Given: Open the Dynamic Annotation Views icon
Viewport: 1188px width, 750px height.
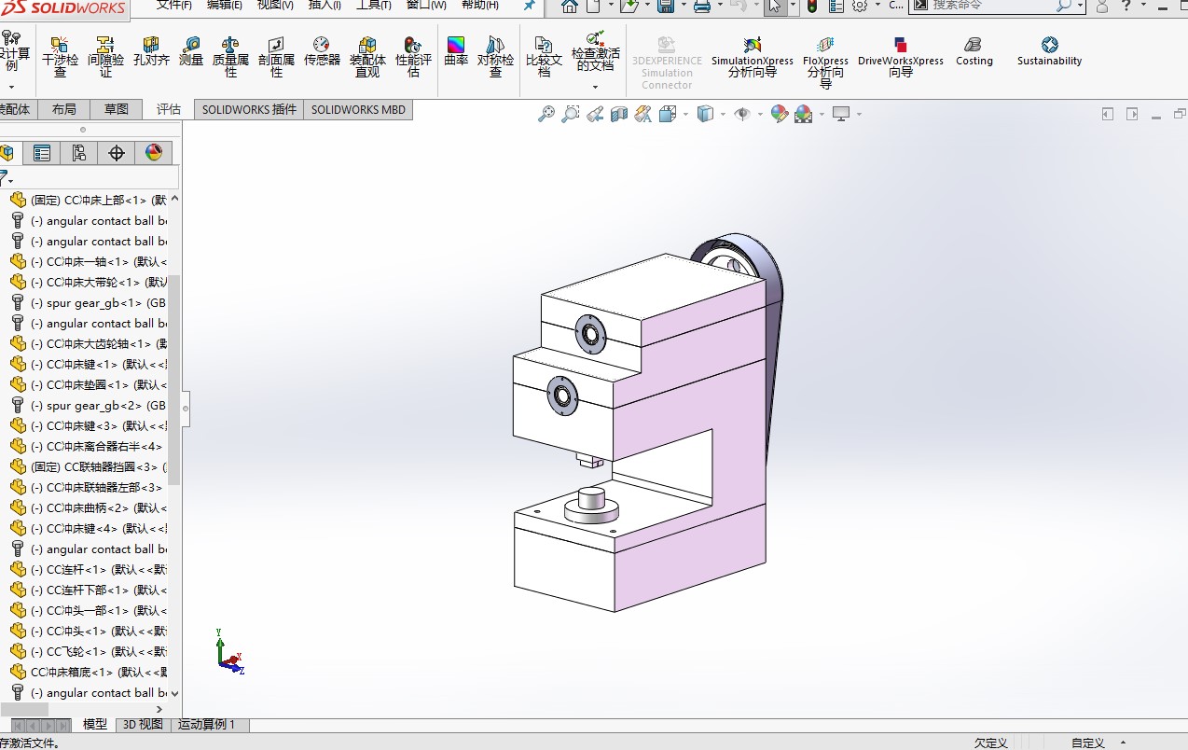Looking at the screenshot, I should pyautogui.click(x=643, y=114).
